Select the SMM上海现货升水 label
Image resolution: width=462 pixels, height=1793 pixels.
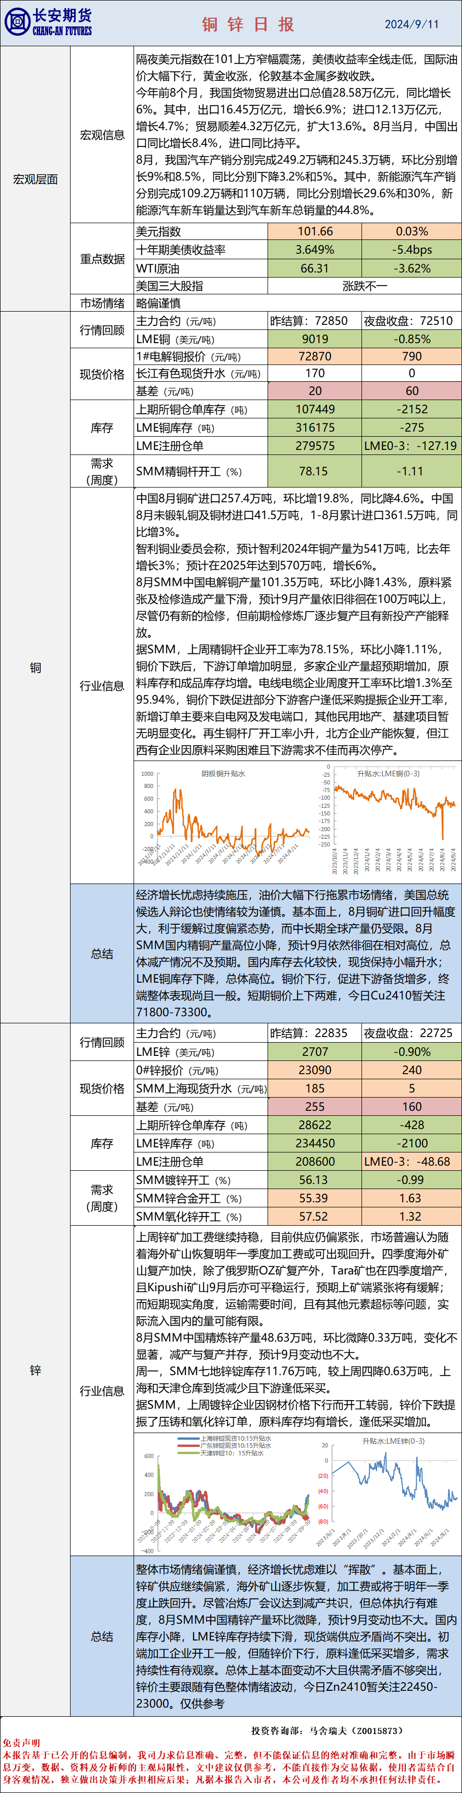[x=201, y=1088]
